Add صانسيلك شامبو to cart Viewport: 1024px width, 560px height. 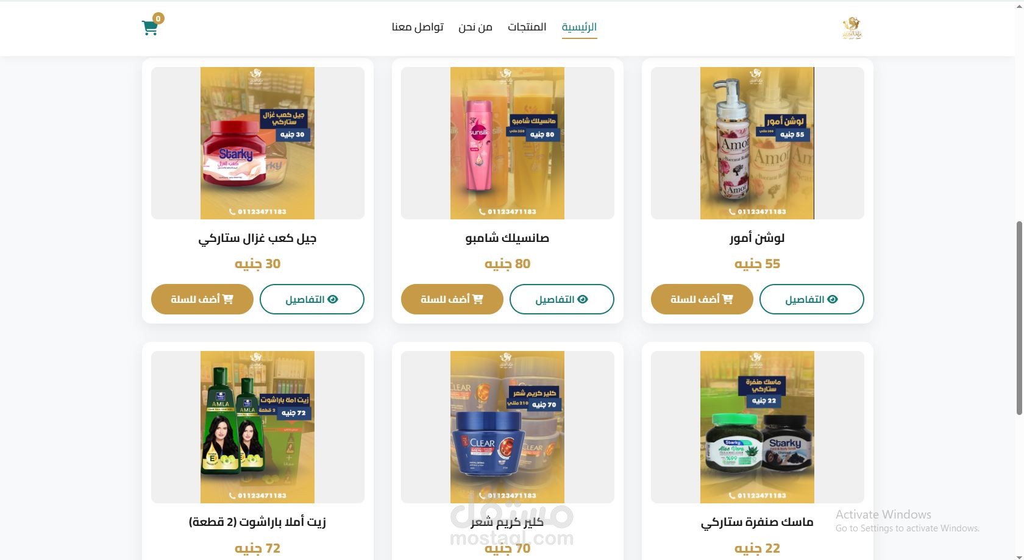click(452, 299)
